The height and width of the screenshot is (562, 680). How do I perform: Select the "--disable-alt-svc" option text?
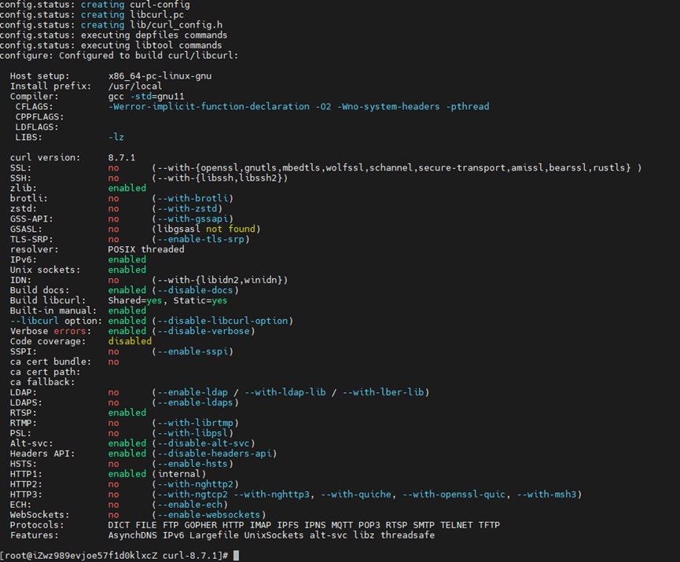click(x=204, y=443)
